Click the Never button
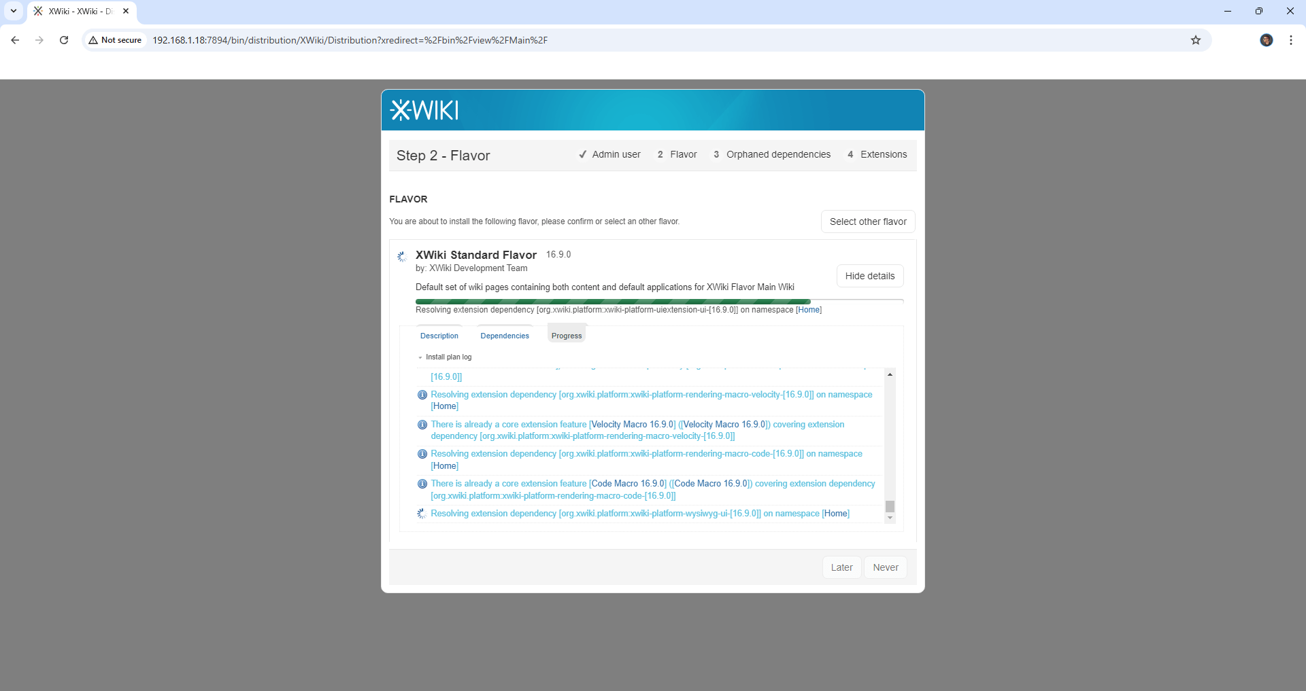 pos(886,567)
